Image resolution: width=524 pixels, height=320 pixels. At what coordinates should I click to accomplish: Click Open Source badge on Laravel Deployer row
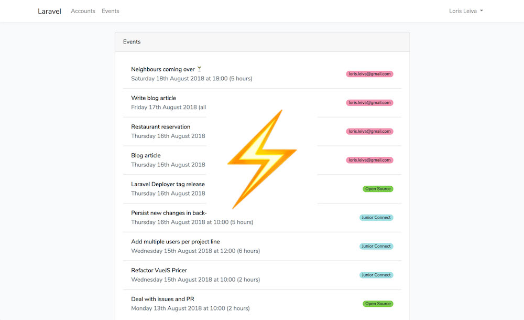click(378, 189)
